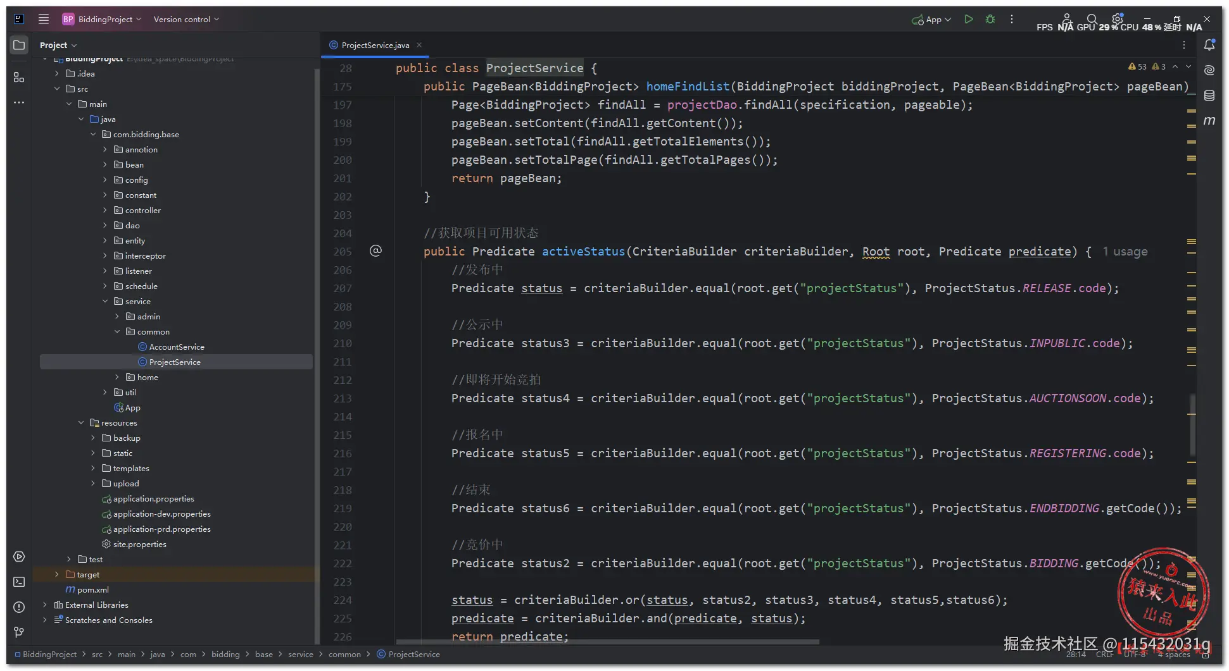The height and width of the screenshot is (671, 1229).
Task: Open more run actions menu
Action: [1012, 19]
